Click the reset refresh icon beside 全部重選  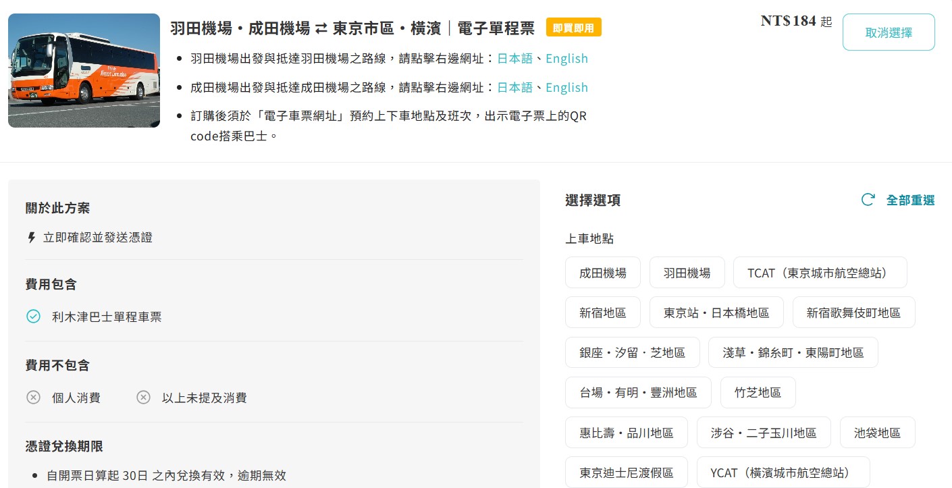click(x=868, y=200)
